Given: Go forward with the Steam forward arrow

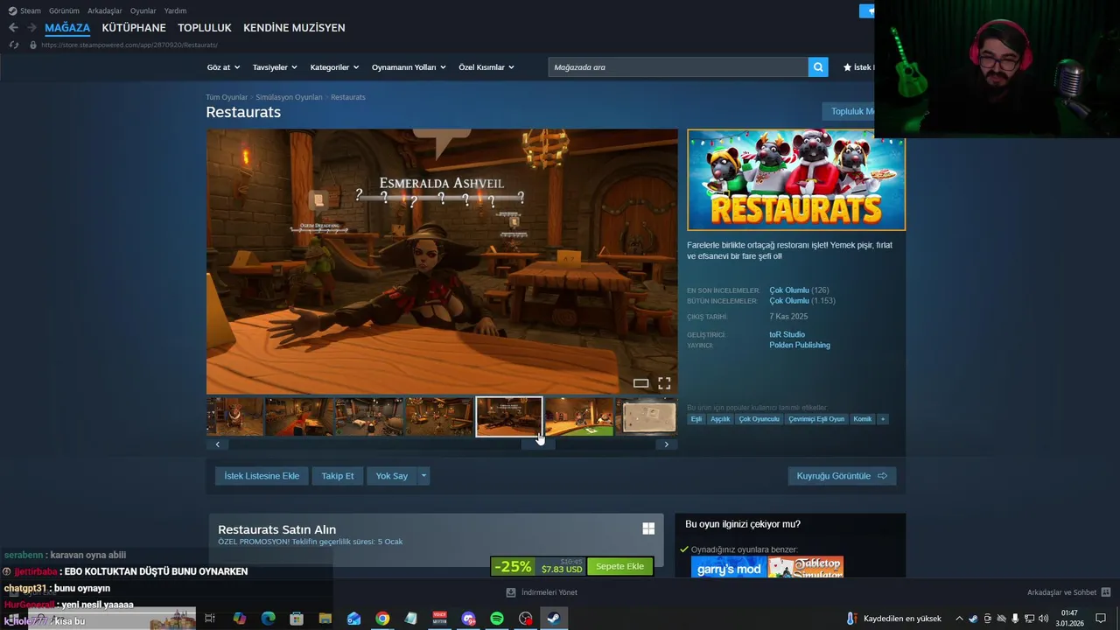Looking at the screenshot, I should pyautogui.click(x=31, y=28).
